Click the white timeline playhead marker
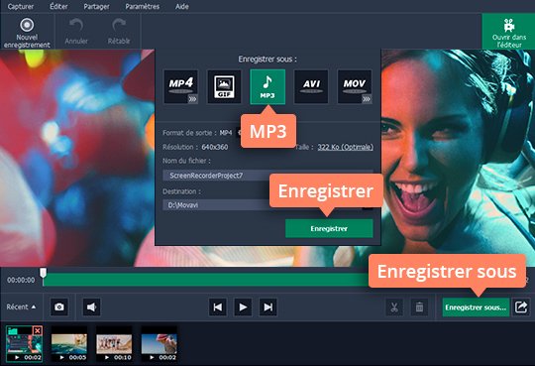The width and height of the screenshot is (535, 366). (43, 273)
